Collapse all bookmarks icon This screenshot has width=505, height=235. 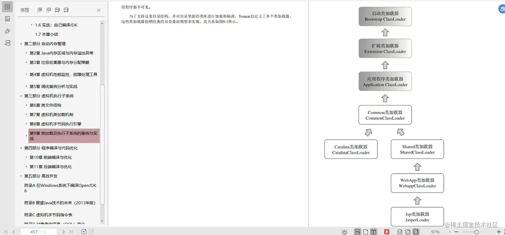click(x=48, y=10)
